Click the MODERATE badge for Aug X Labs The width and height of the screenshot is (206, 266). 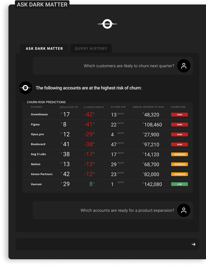(180, 154)
